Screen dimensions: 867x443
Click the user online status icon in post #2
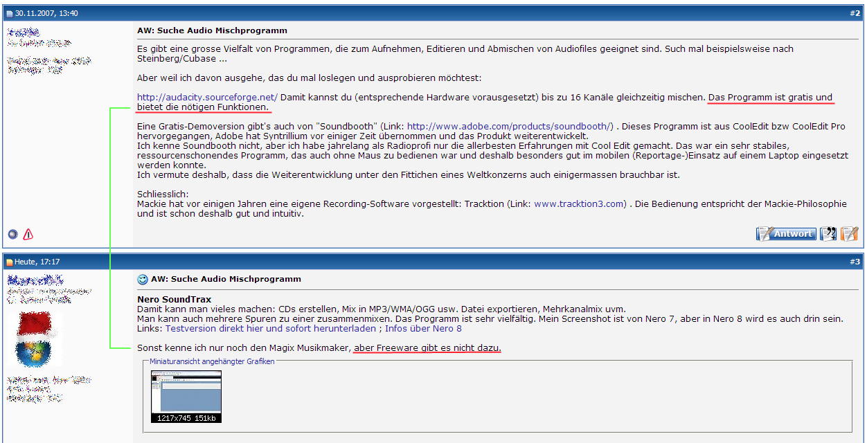(12, 234)
